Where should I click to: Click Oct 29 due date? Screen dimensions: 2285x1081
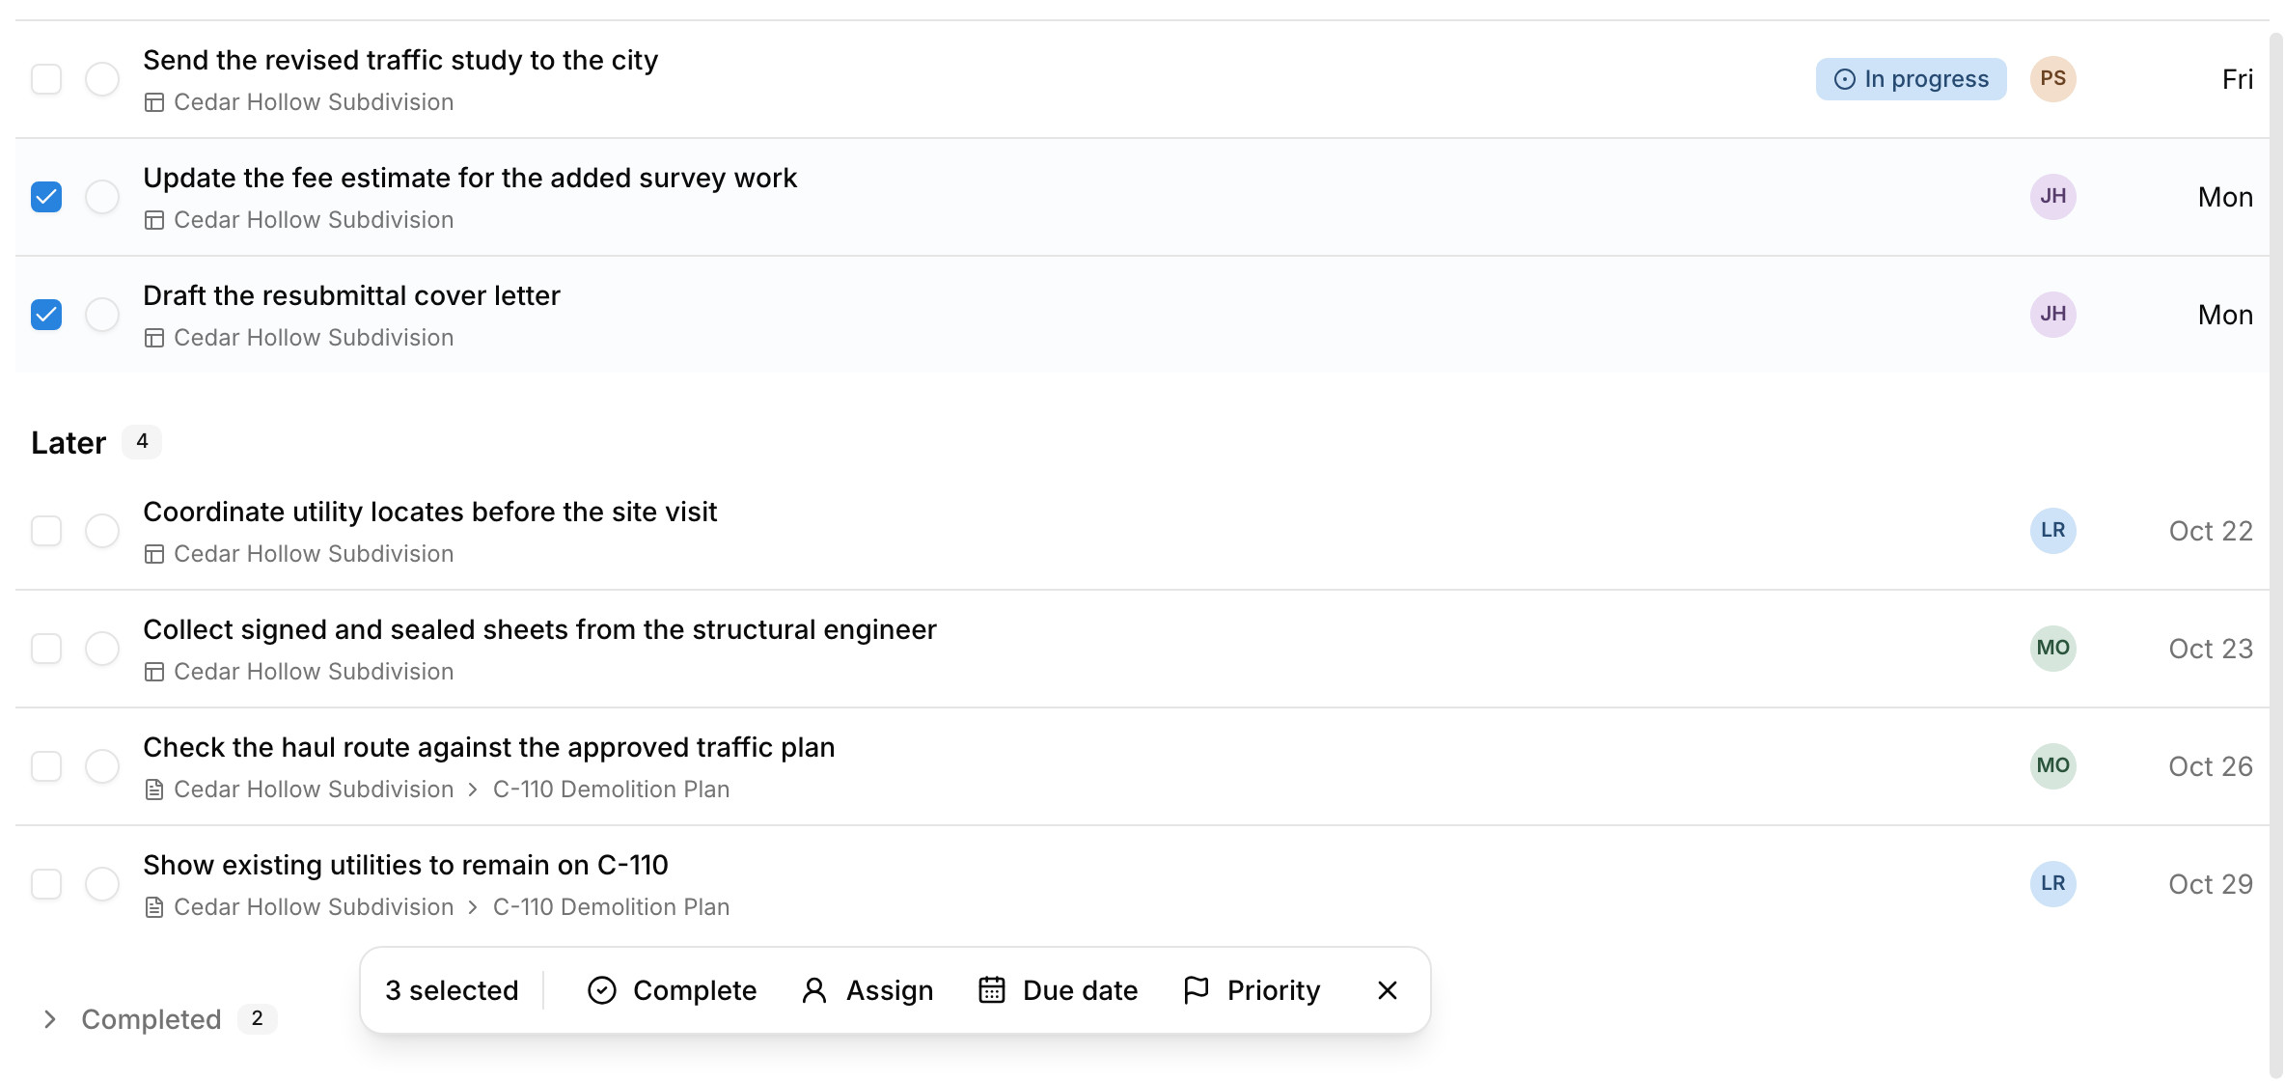coord(2211,884)
